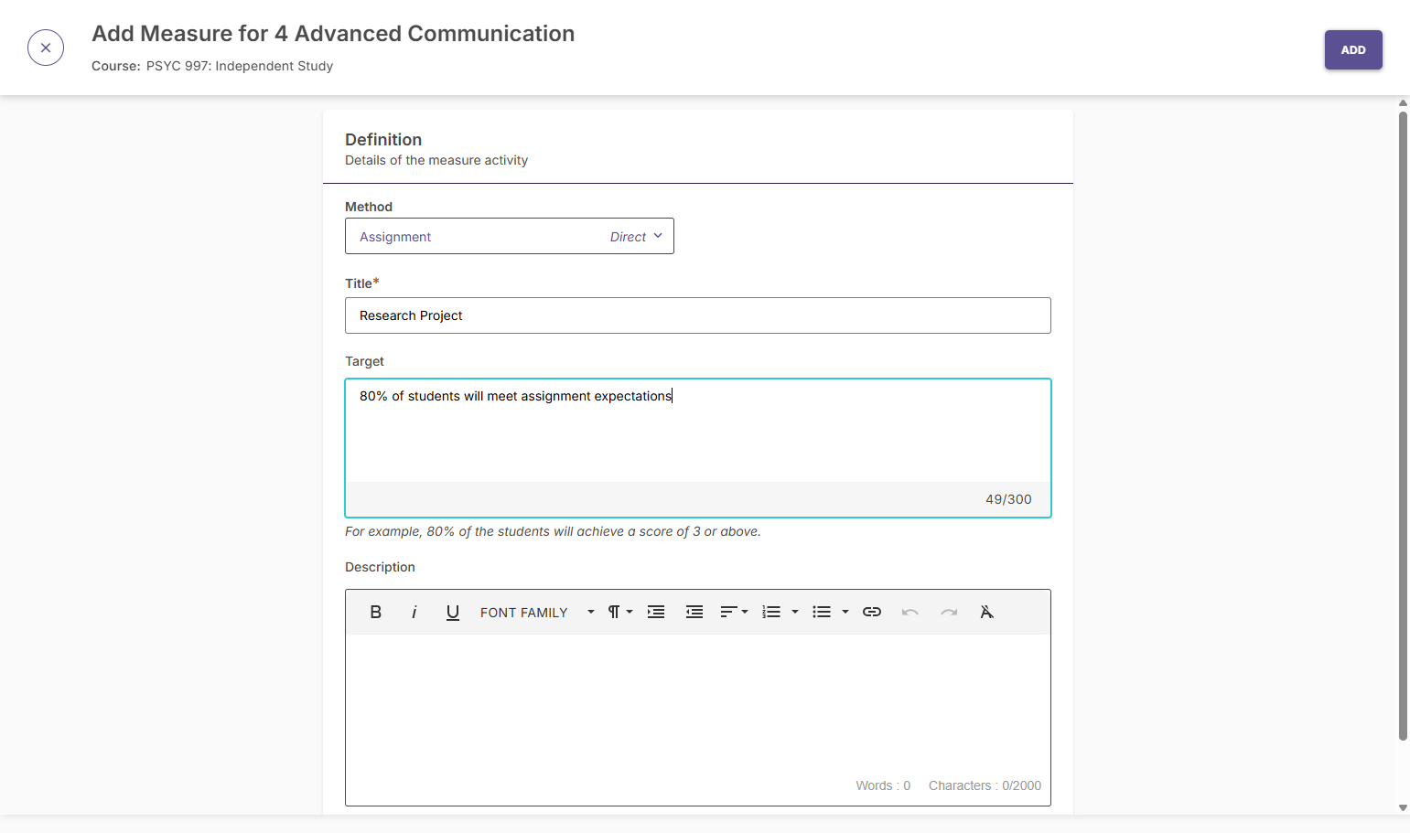Viewport: 1410px width, 833px height.
Task: Click the redo icon in editor toolbar
Action: click(949, 612)
